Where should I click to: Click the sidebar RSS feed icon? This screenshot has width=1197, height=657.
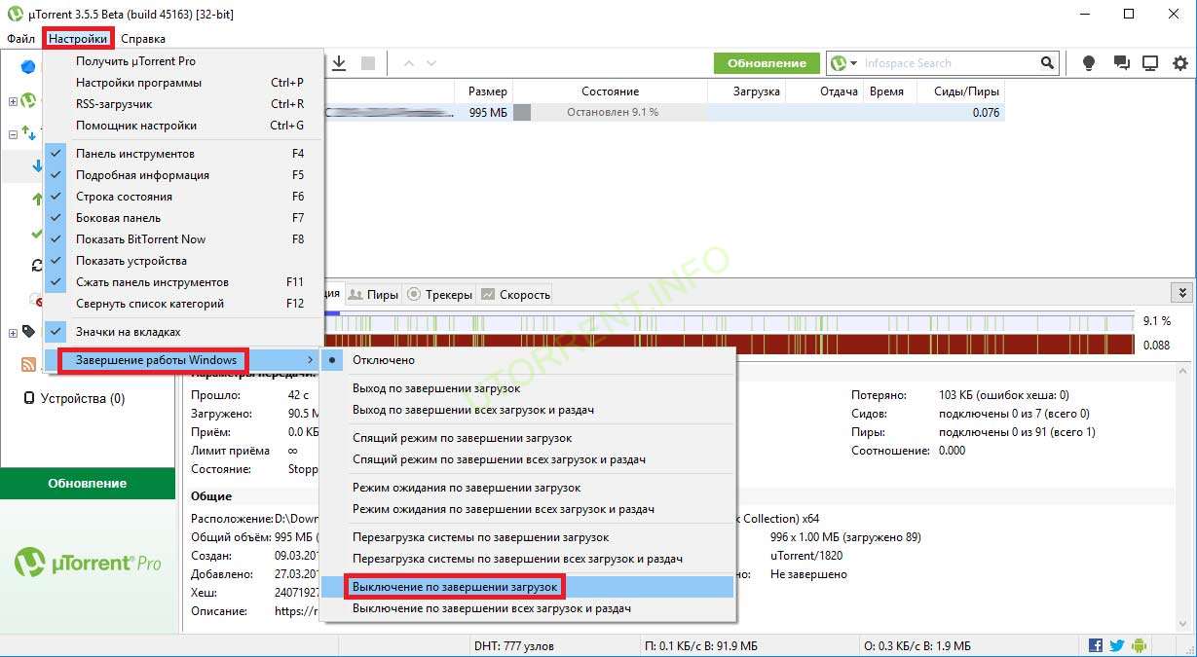point(28,365)
